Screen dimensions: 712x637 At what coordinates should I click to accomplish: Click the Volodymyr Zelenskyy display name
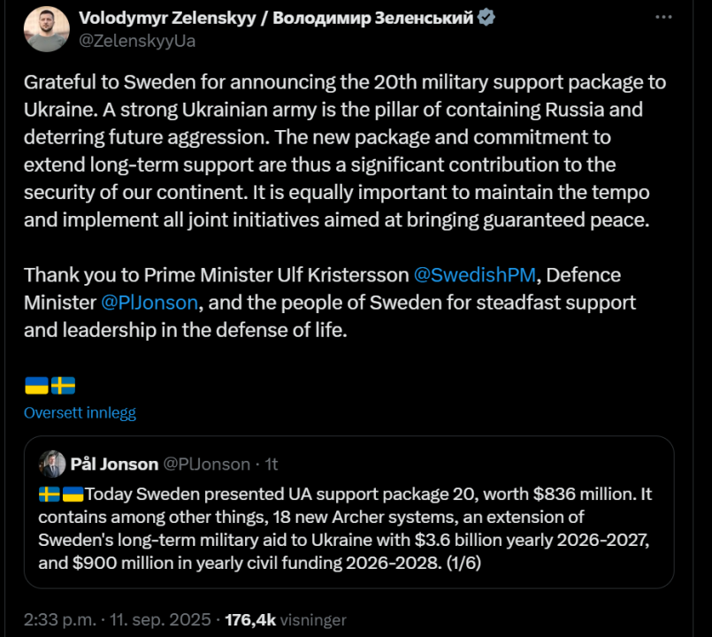[x=275, y=19]
